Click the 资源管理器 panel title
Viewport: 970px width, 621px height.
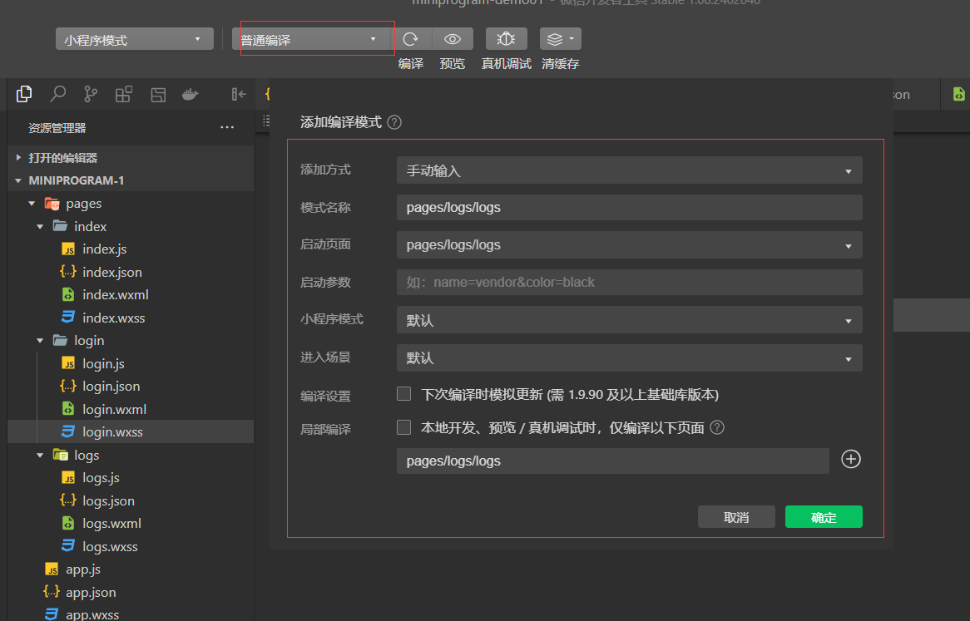click(x=57, y=128)
